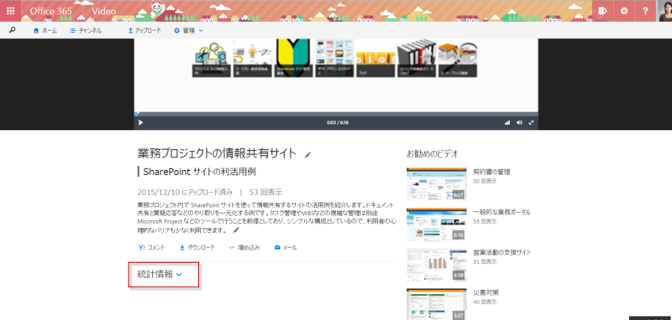The image size is (672, 320).
Task: Click 契約書の管理 title link
Action: [x=491, y=173]
